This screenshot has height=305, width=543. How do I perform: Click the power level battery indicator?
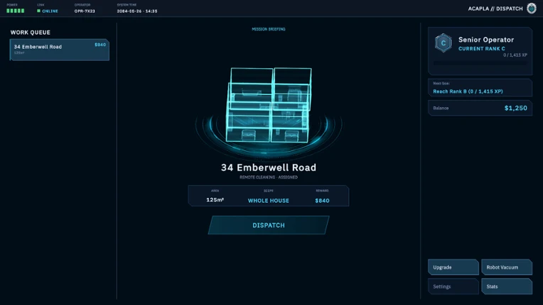click(x=15, y=11)
